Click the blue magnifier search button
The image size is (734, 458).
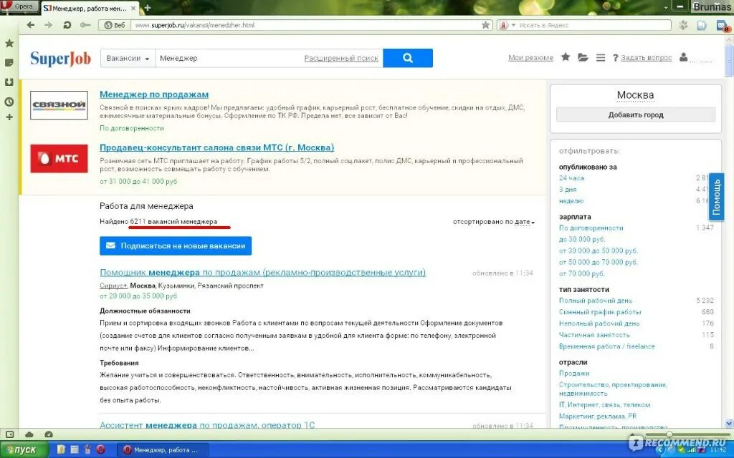pos(408,58)
